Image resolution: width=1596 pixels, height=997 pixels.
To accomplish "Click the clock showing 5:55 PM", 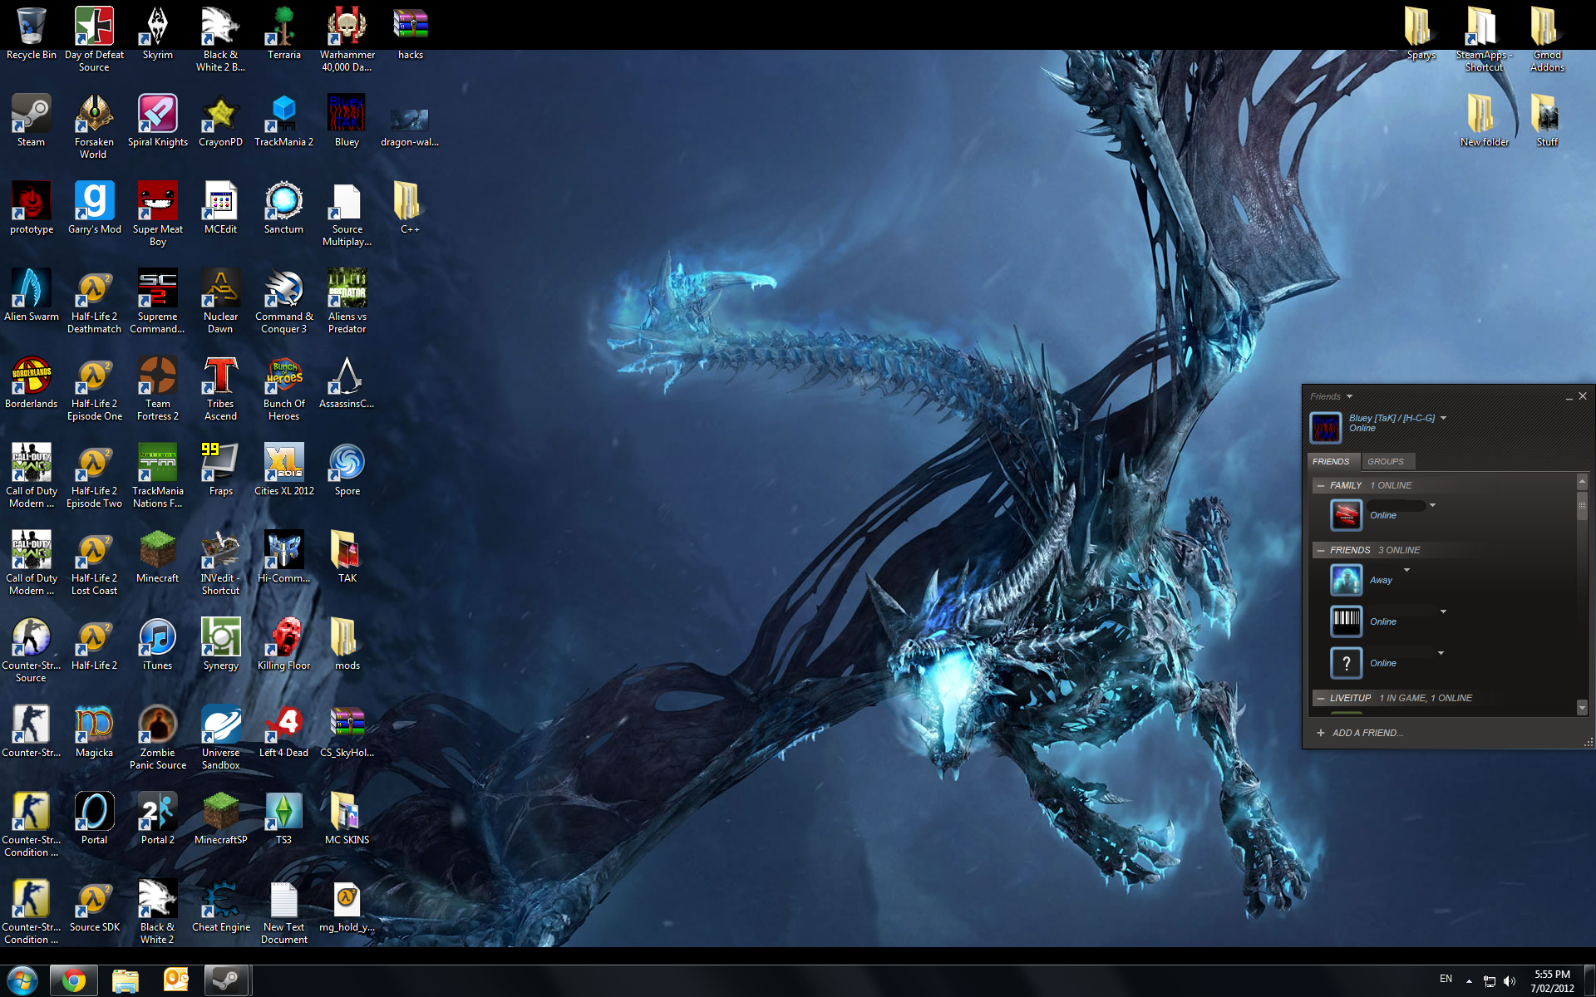I will [1552, 981].
